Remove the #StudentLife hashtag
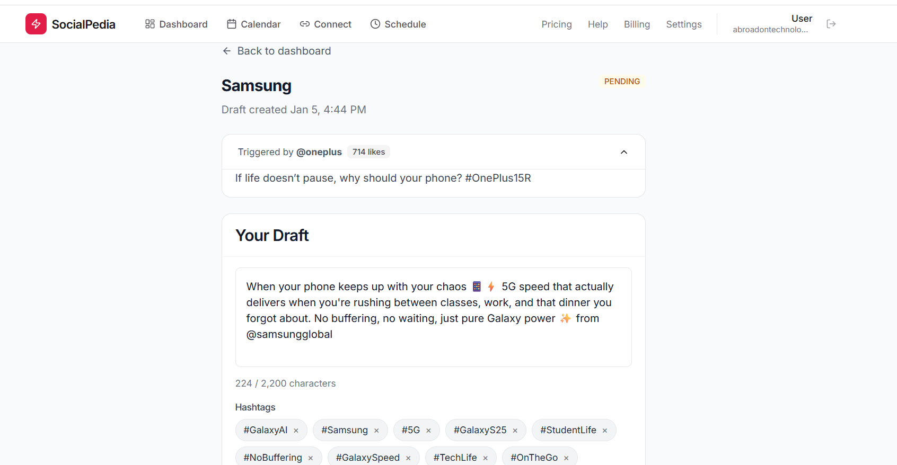Image resolution: width=897 pixels, height=465 pixels. click(604, 430)
